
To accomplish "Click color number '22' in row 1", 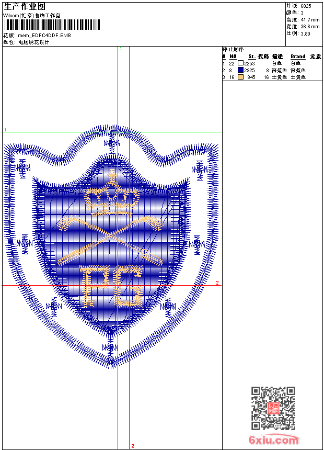I will (232, 63).
